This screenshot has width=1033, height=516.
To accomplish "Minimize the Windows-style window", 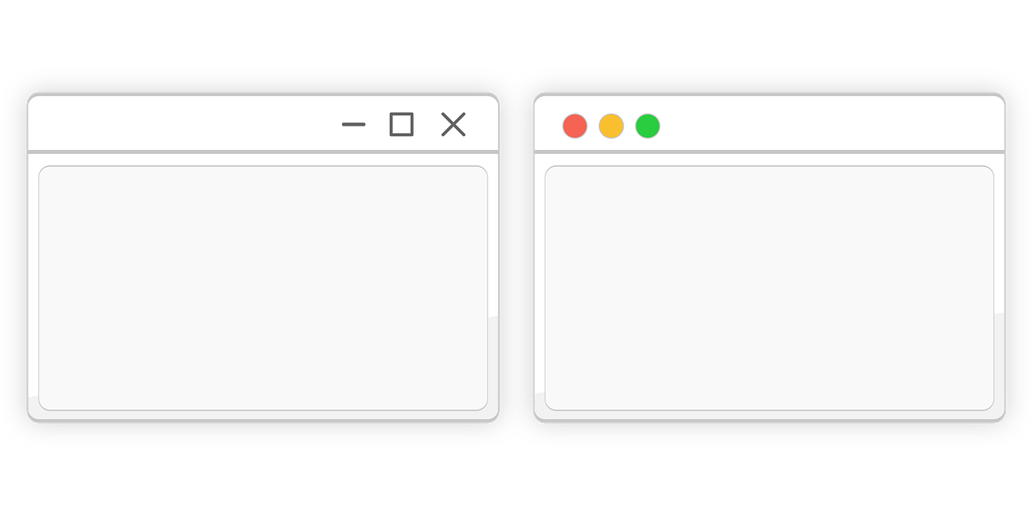I will point(353,124).
